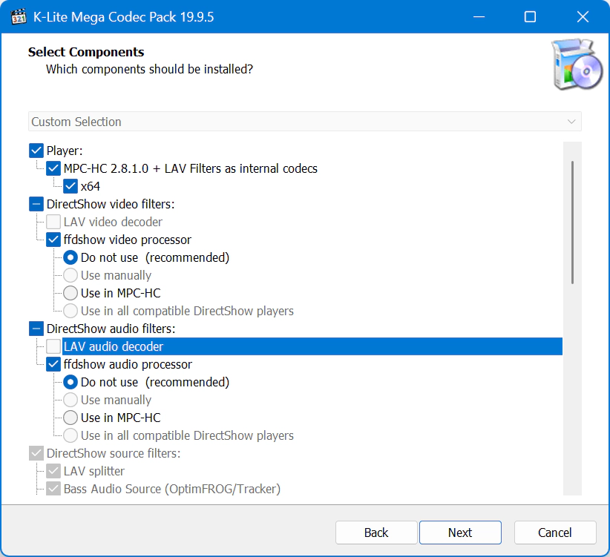The height and width of the screenshot is (557, 610).
Task: Toggle the Player checkbox
Action: (36, 151)
